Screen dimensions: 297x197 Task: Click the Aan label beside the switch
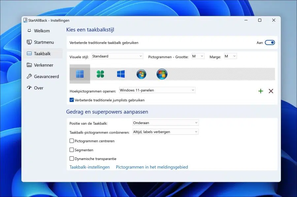click(x=260, y=43)
